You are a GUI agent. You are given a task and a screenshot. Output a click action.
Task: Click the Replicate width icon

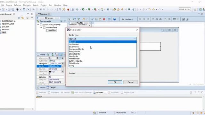[x=166, y=19]
